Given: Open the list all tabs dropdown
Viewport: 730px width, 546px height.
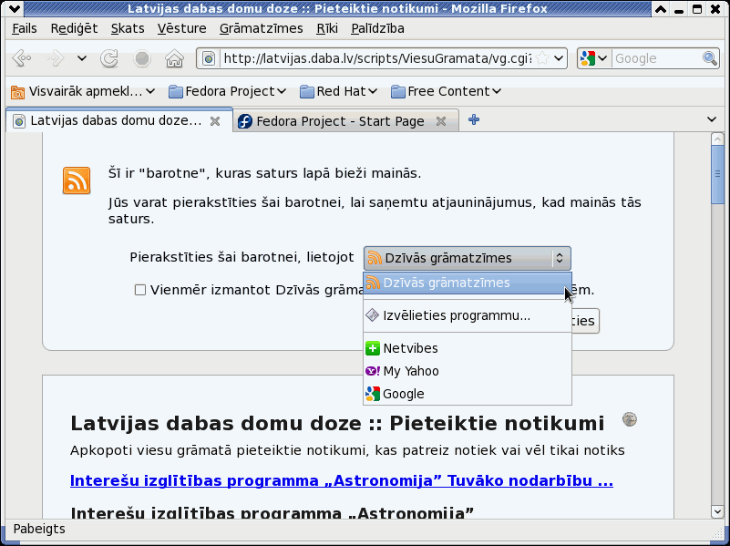Looking at the screenshot, I should [712, 119].
